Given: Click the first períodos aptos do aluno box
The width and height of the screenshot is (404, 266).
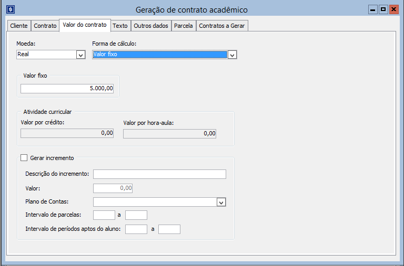Looking at the screenshot, I should pos(136,229).
